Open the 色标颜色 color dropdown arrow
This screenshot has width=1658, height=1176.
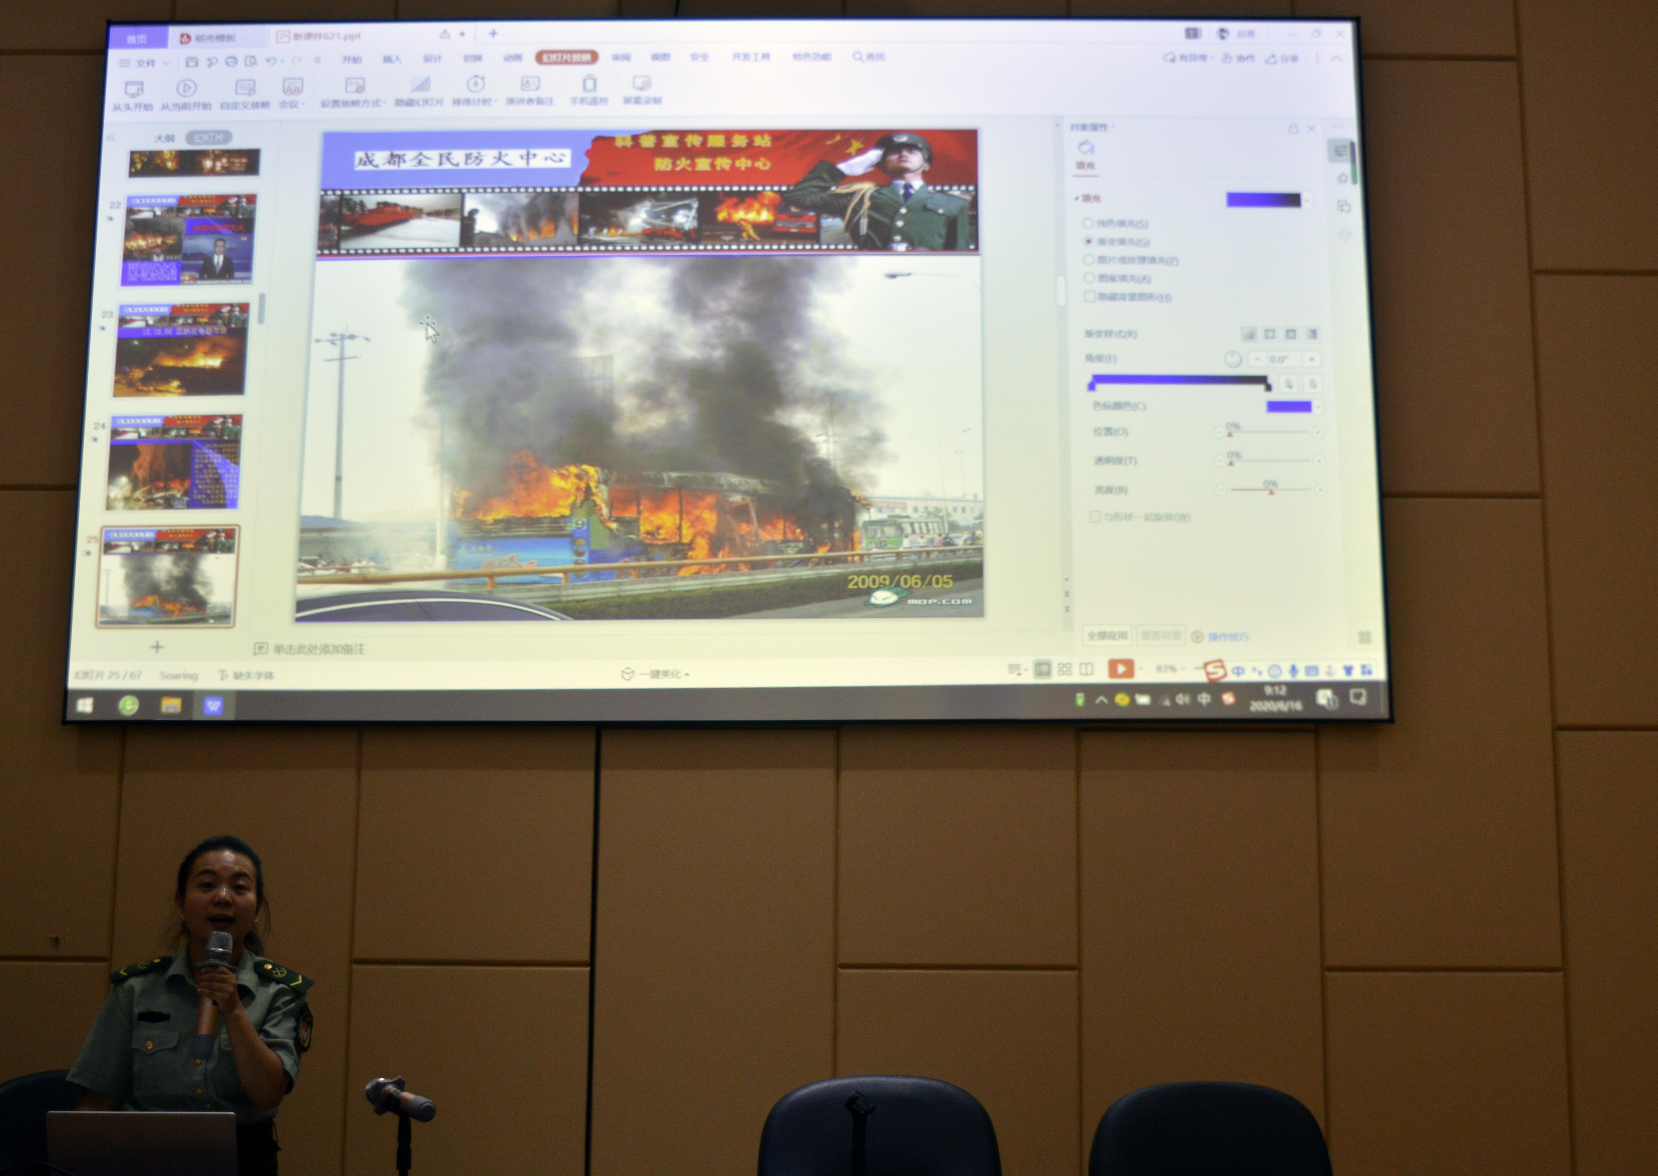[1318, 407]
